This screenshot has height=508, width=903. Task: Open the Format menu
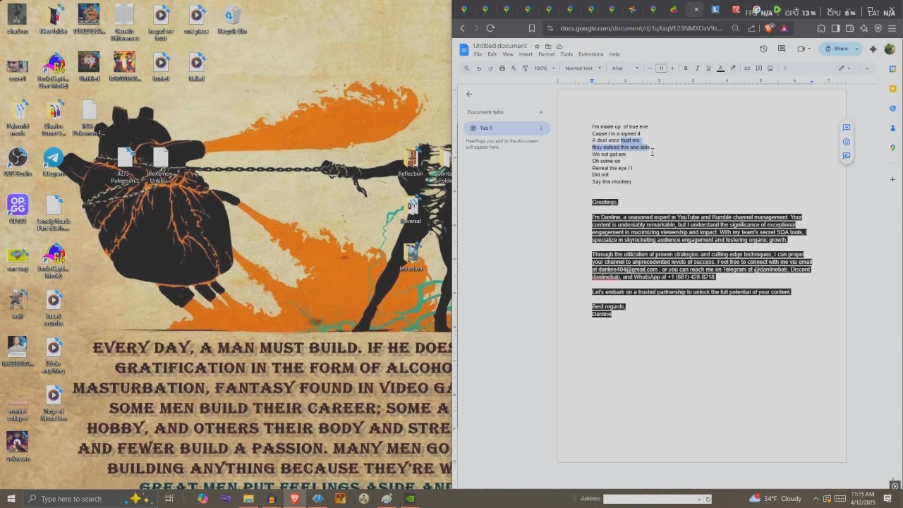pyautogui.click(x=546, y=54)
